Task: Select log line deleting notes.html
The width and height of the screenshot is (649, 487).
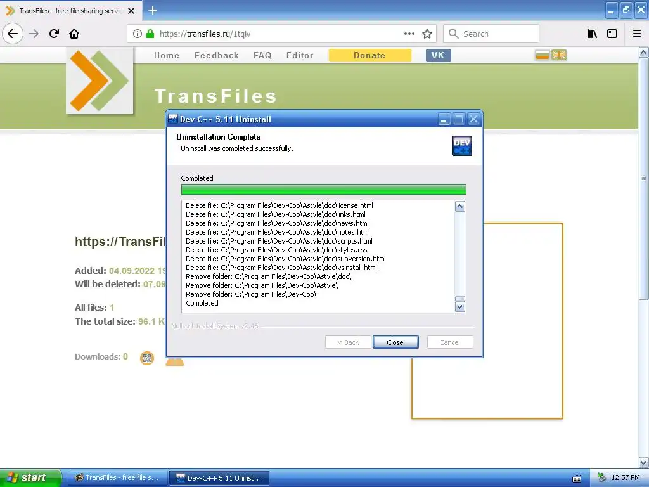Action: click(278, 232)
